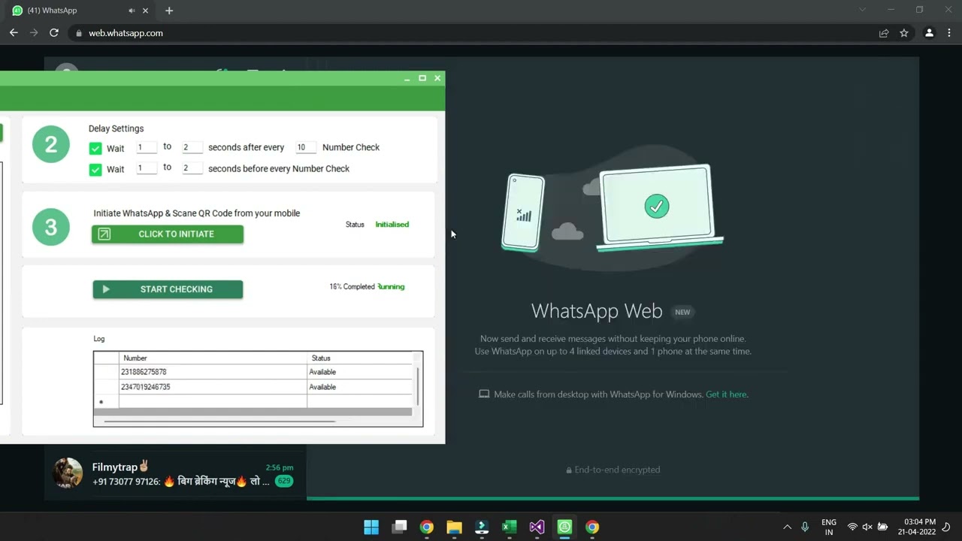Open a new browser tab
This screenshot has height=541, width=962.
[169, 11]
